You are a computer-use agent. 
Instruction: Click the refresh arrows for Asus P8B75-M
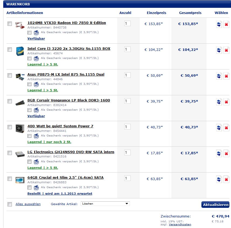[219, 76]
